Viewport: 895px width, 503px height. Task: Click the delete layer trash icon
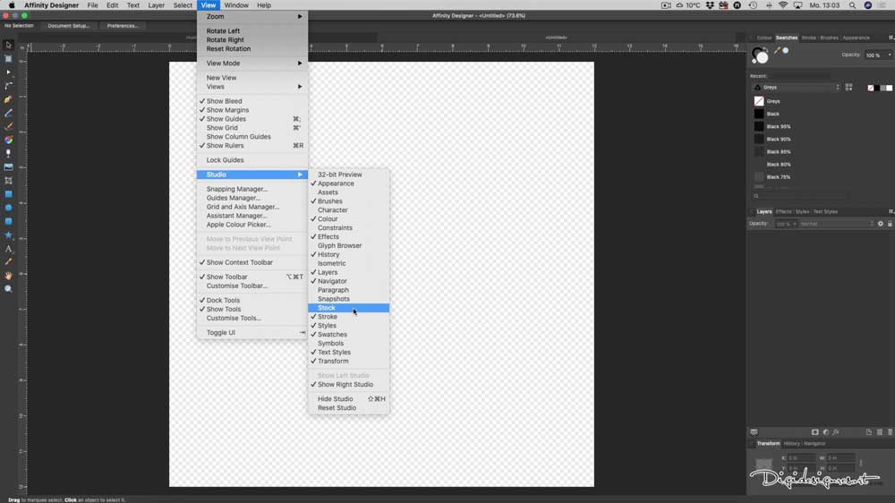pyautogui.click(x=890, y=432)
